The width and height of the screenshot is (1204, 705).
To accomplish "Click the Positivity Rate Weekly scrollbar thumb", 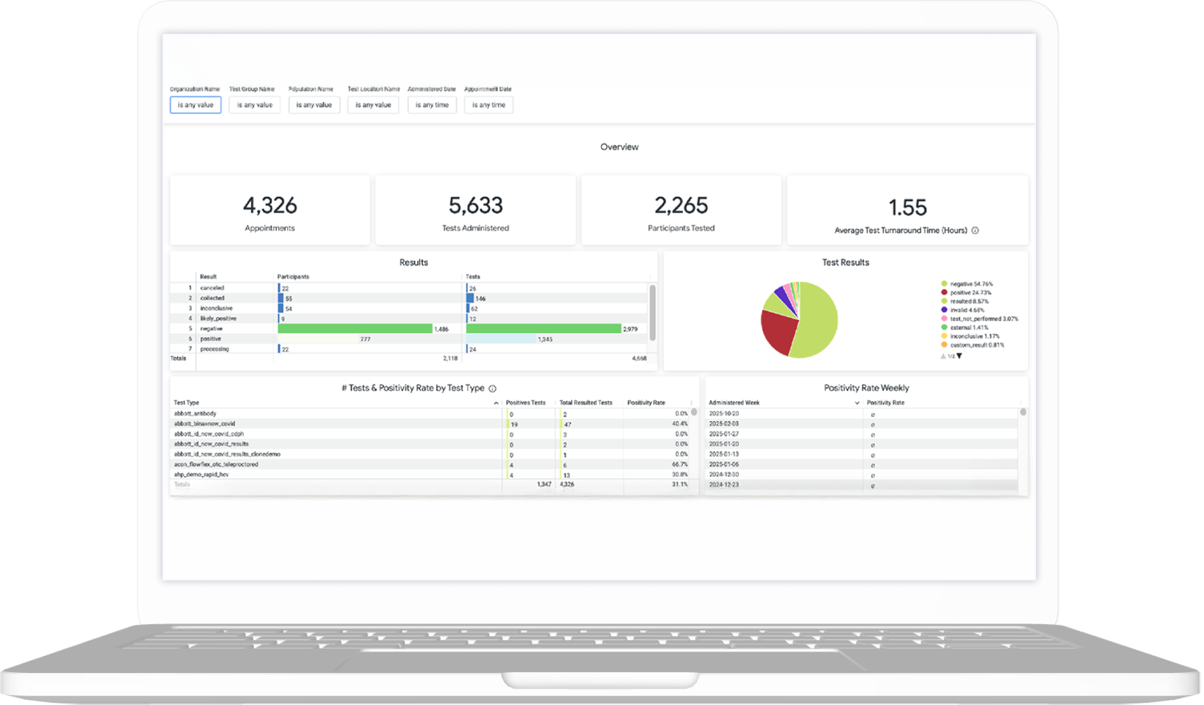I will tap(1023, 412).
